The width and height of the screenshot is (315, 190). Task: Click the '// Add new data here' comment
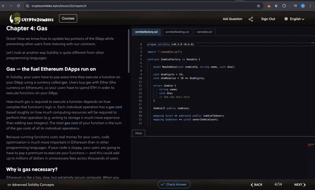tap(174, 97)
